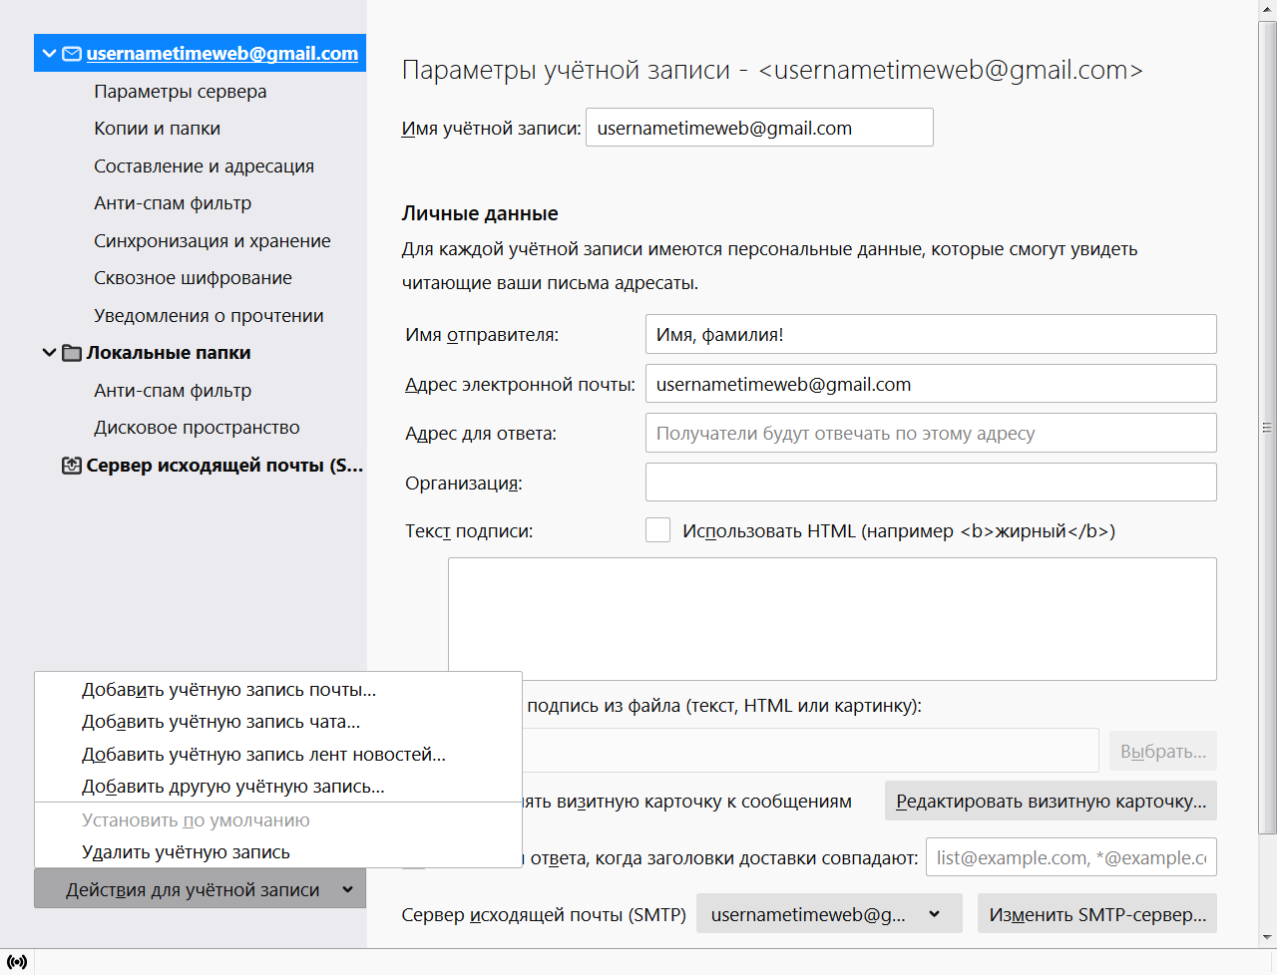This screenshot has height=975, width=1277.
Task: Click the vertical scrollbar on the right
Action: pyautogui.click(x=1267, y=429)
